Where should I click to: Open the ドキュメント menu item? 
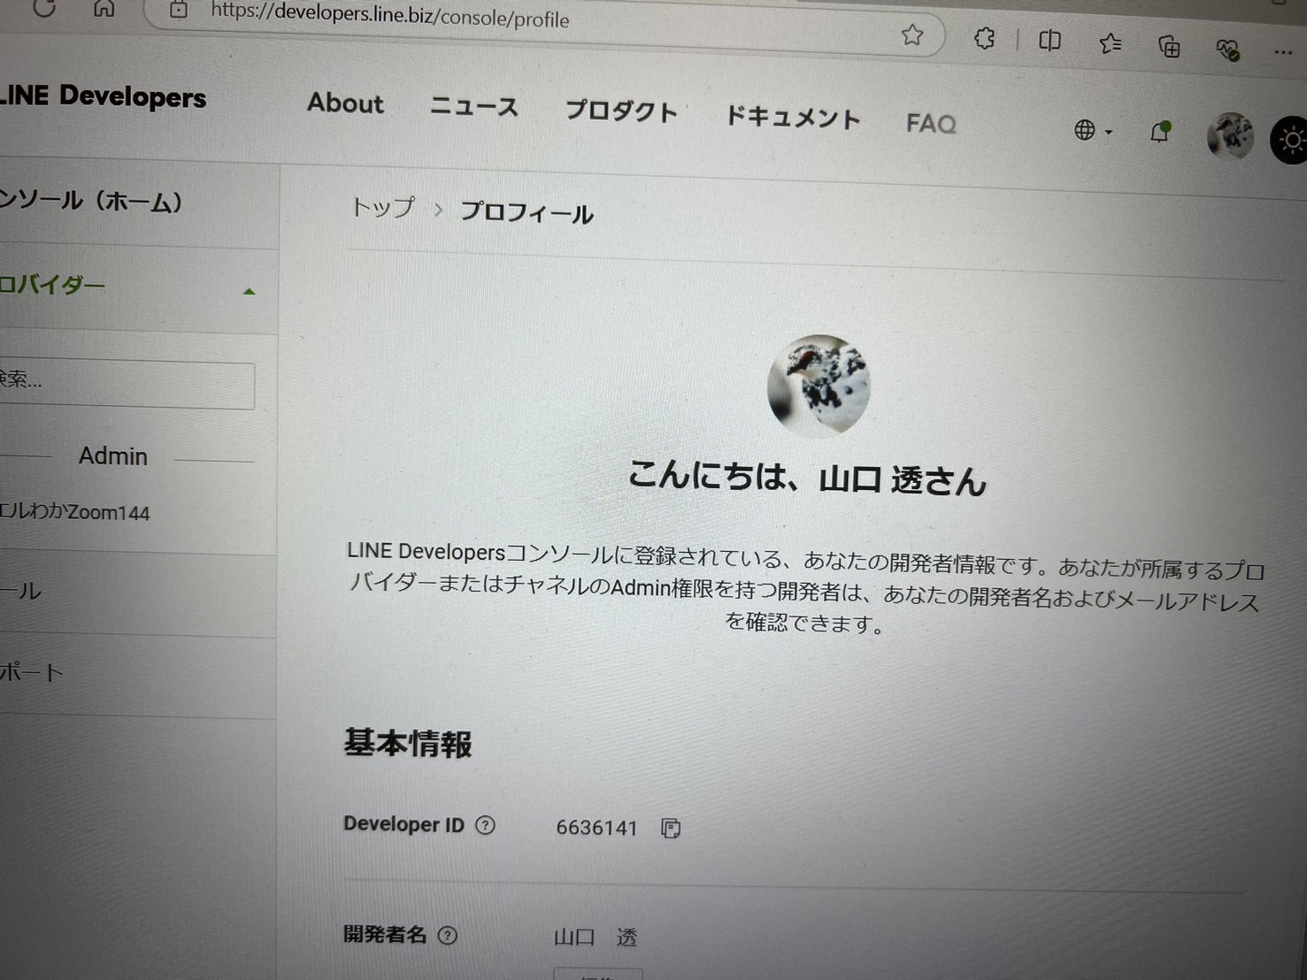tap(793, 118)
